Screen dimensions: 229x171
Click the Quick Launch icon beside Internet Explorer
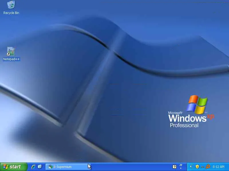40,167
